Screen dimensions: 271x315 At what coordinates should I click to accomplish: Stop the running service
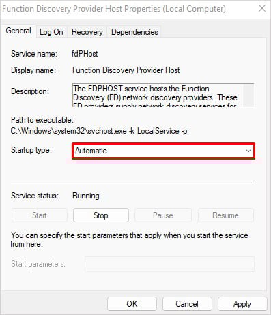pyautogui.click(x=101, y=215)
